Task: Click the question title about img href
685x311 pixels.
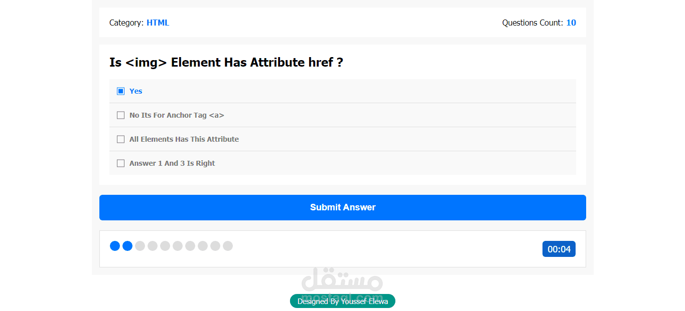Action: tap(226, 63)
